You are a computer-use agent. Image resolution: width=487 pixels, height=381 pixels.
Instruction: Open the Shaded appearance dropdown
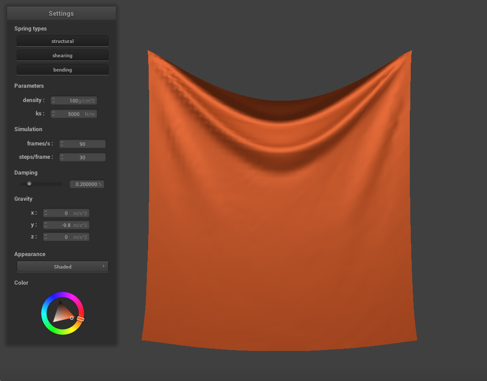pos(62,267)
